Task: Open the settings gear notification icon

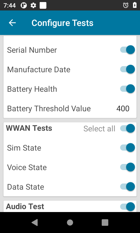Action: [x=33, y=6]
